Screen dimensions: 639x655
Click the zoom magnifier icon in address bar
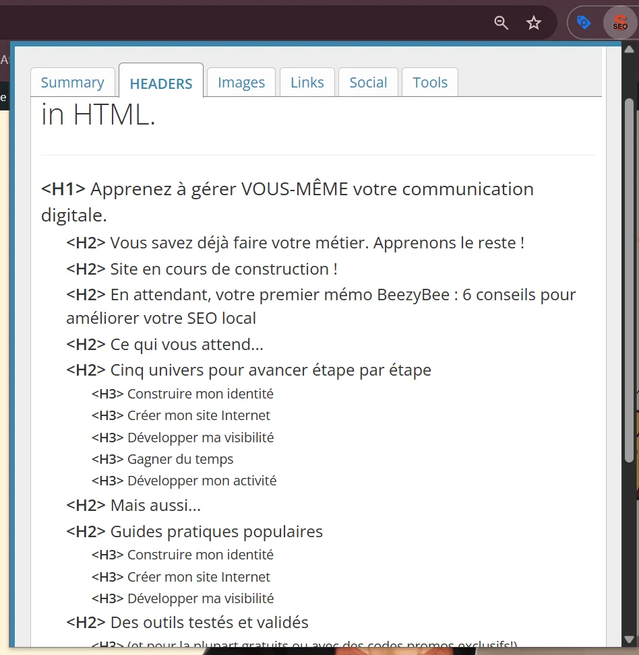[x=501, y=23]
